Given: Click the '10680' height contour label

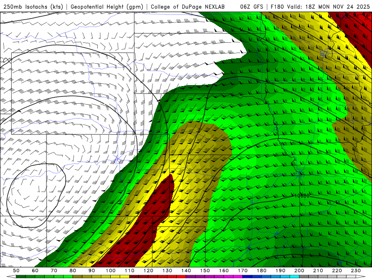Looking at the screenshot, I should pyautogui.click(x=302, y=196).
